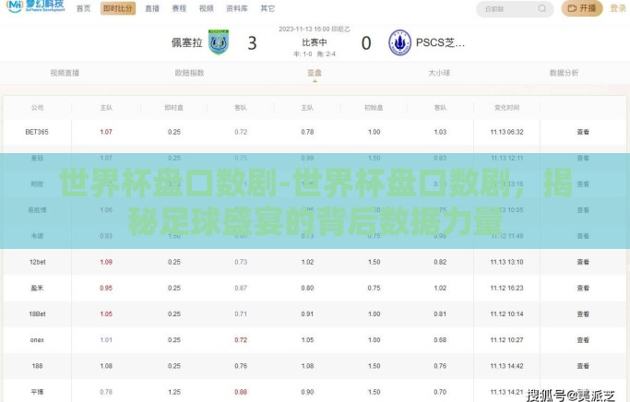Click the home score 3
The height and width of the screenshot is (402, 630).
tap(252, 43)
